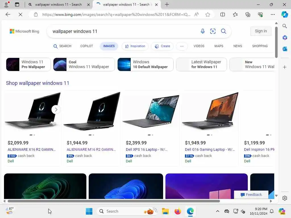The image size is (291, 218).
Task: Open the Windows Start menu
Action: [x=89, y=211]
